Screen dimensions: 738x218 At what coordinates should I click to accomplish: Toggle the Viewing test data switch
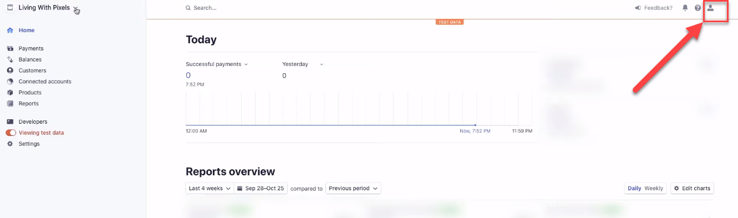pos(11,133)
